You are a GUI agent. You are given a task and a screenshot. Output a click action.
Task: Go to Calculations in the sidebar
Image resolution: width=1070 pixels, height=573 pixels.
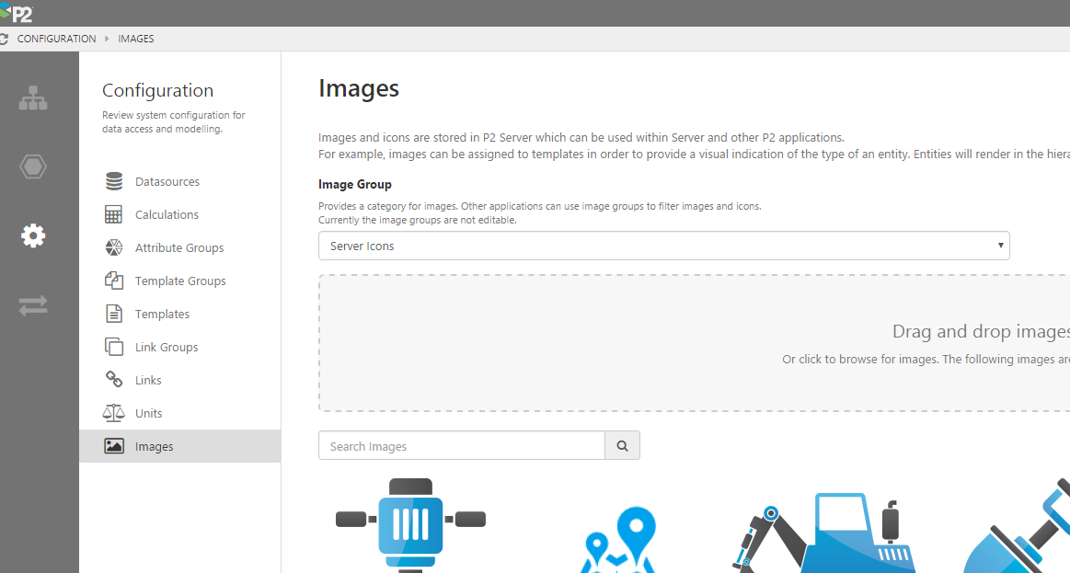[x=167, y=215]
